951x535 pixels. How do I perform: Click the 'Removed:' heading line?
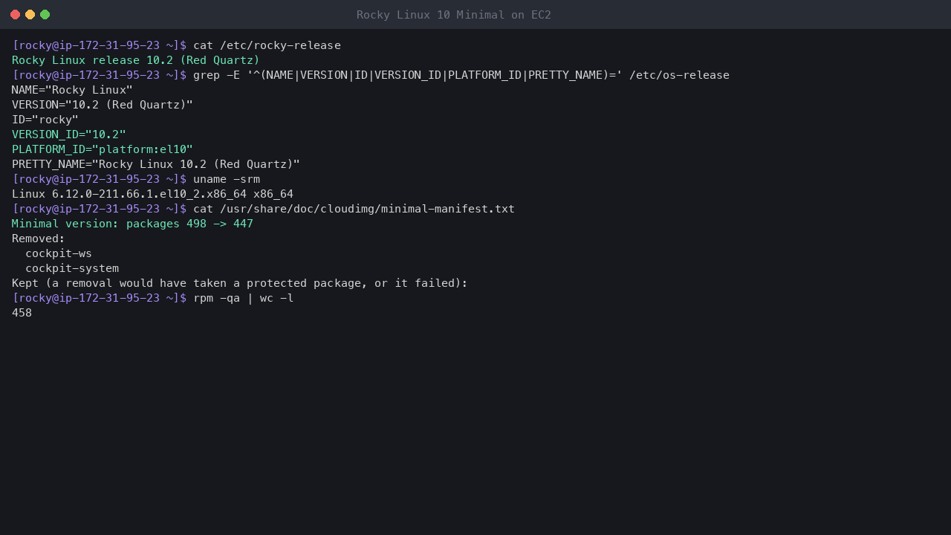[x=39, y=239]
